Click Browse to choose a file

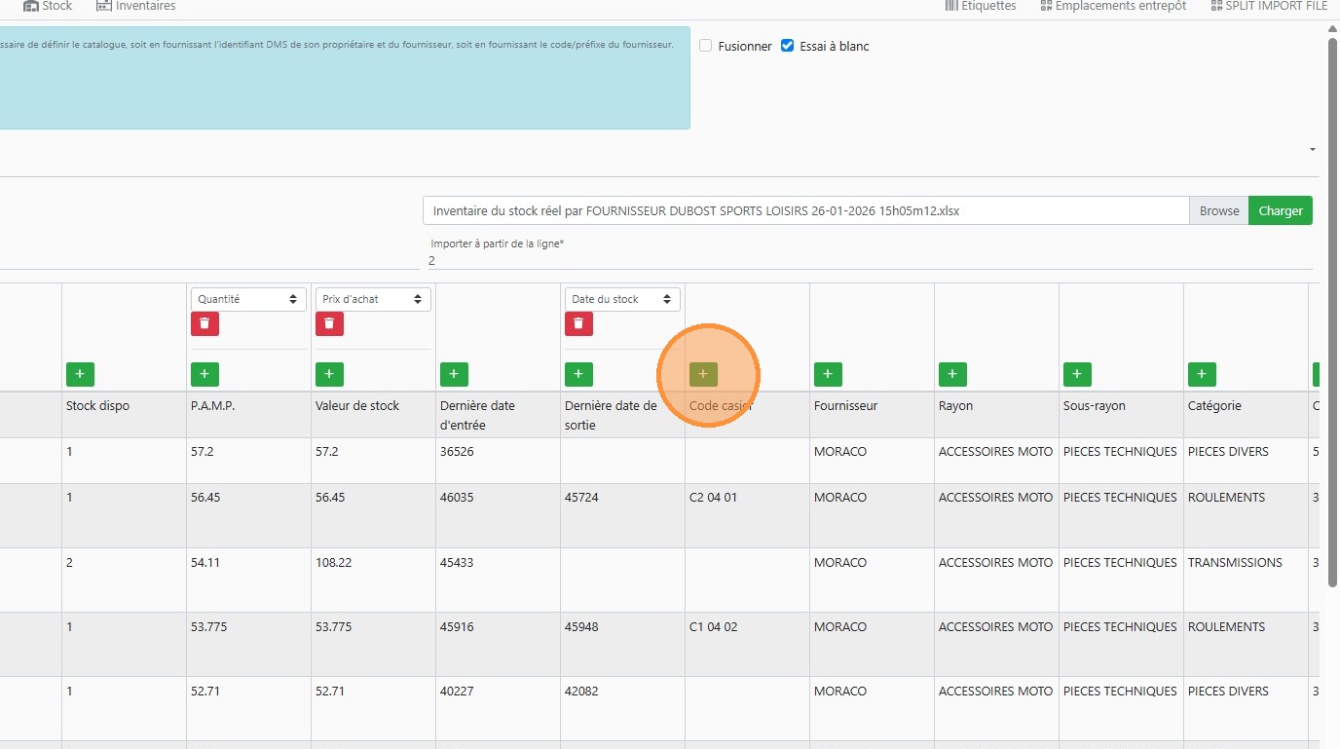1218,210
